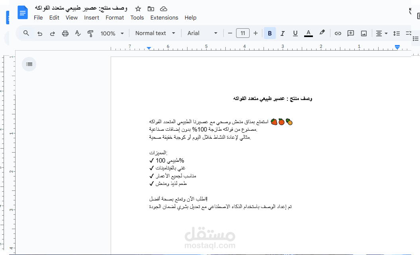
Task: Open the Google Docs home icon
Action: click(x=23, y=12)
